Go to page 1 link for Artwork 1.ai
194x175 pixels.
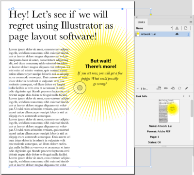[188, 34]
